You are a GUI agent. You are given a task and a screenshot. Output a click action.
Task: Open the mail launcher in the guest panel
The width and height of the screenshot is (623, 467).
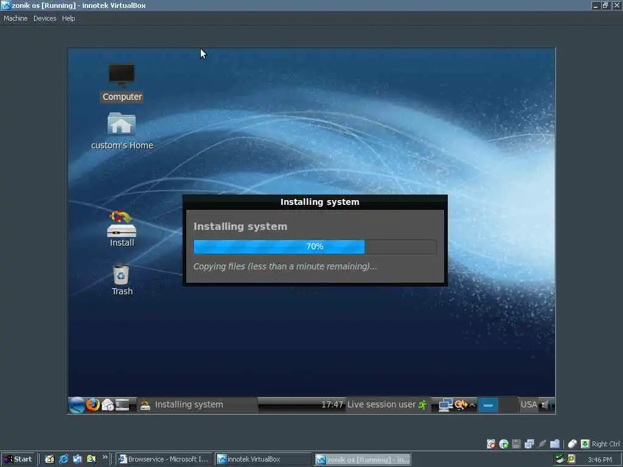(108, 404)
